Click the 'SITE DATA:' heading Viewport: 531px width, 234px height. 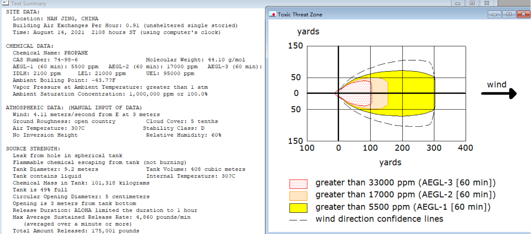pos(23,12)
